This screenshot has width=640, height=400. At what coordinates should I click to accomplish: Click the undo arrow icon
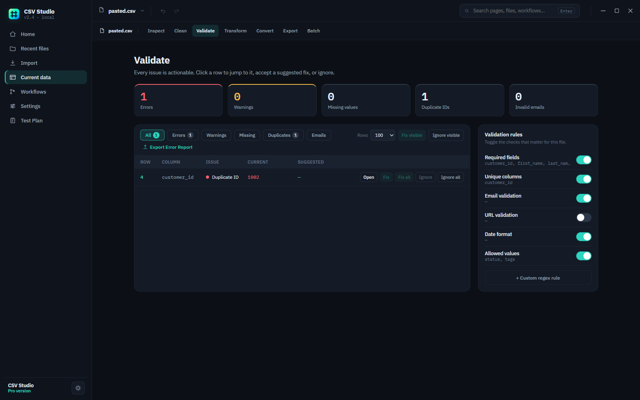click(163, 11)
